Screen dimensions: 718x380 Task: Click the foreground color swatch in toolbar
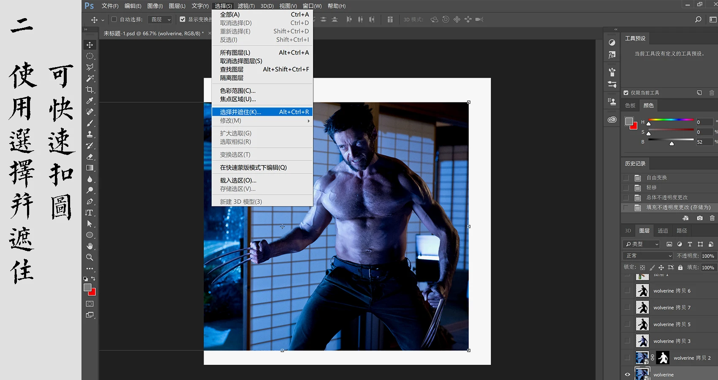pyautogui.click(x=87, y=288)
